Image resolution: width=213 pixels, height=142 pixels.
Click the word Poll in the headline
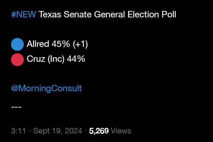click(169, 15)
